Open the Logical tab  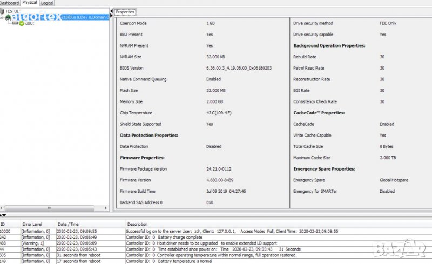47,3
